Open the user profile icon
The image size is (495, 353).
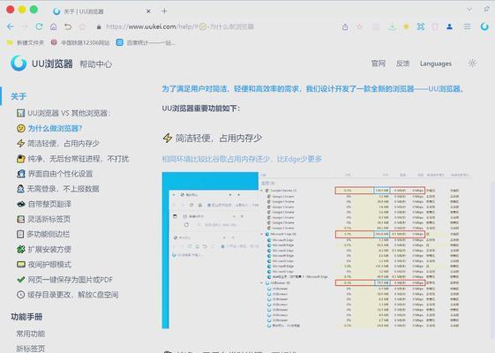[449, 26]
